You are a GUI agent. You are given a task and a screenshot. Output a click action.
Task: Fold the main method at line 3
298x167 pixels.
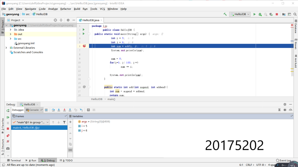click(89, 34)
